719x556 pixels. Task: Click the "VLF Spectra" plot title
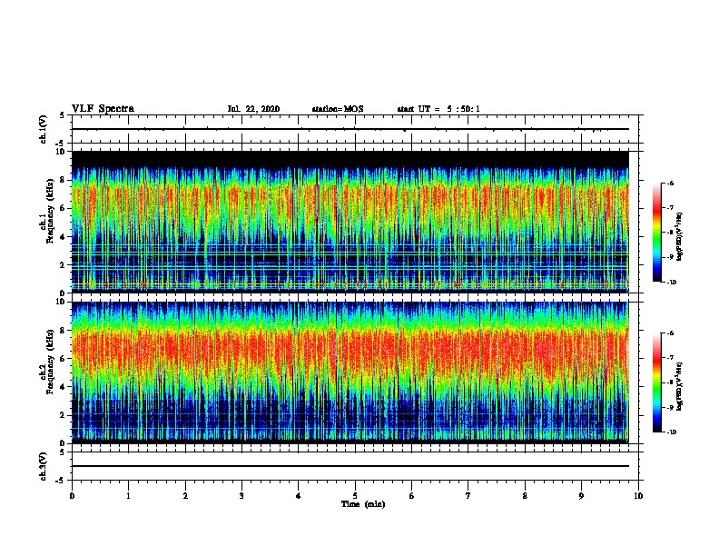pos(103,108)
